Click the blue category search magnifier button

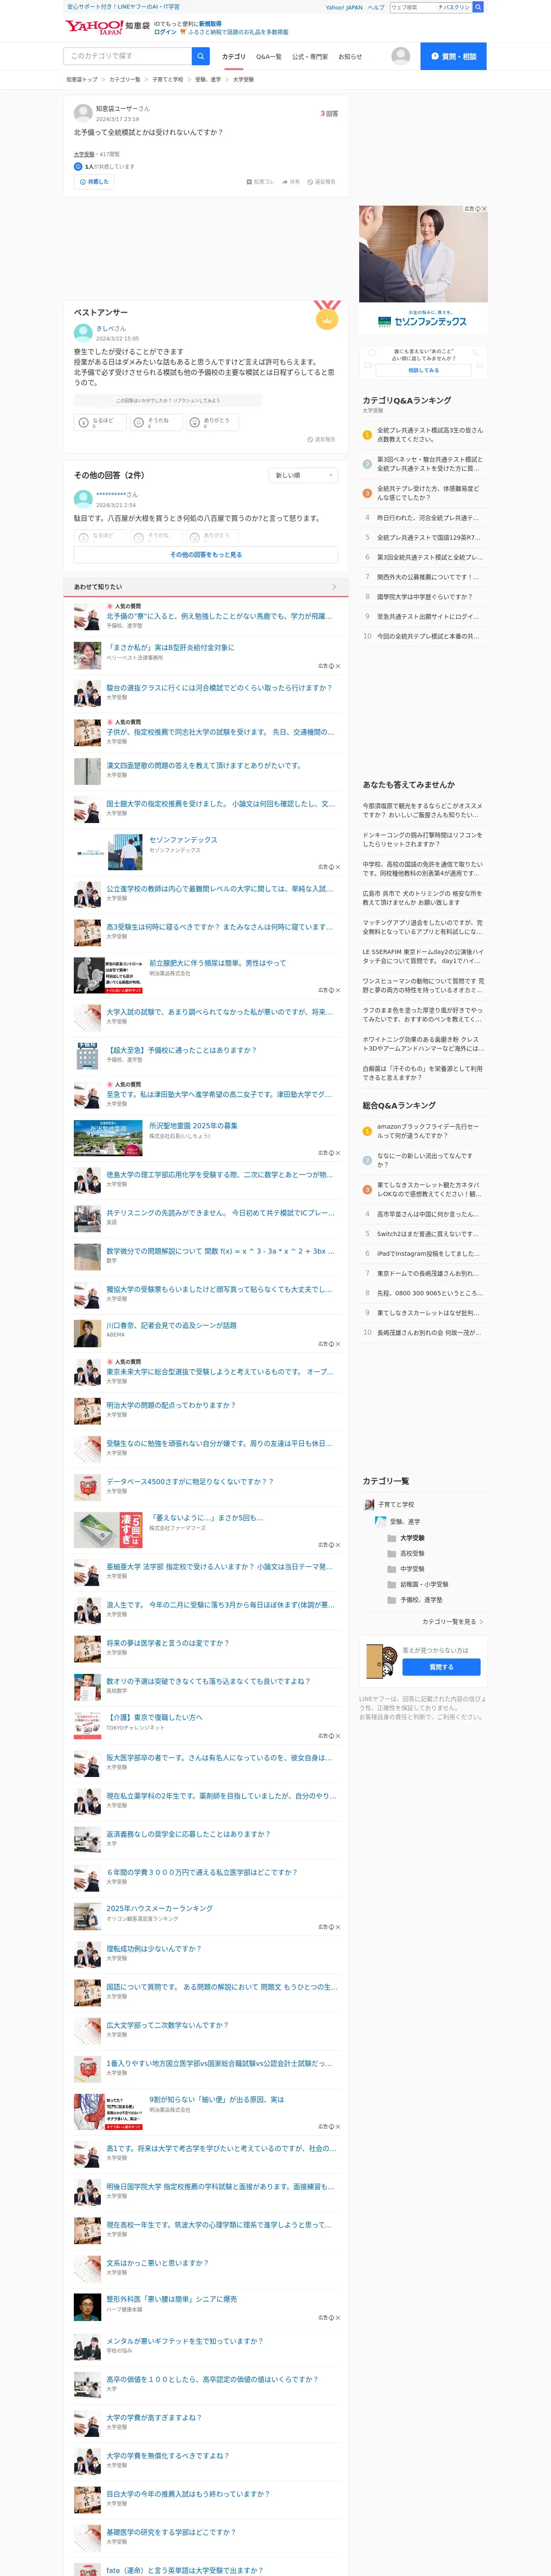point(201,56)
